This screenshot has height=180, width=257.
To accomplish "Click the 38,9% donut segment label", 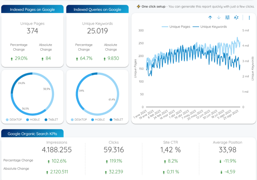I will (47, 89).
